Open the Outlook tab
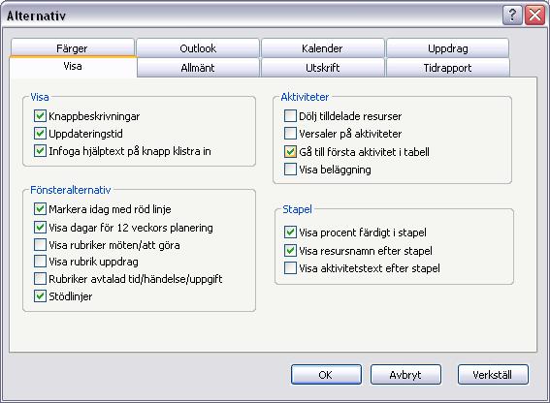This screenshot has height=403, width=550. pos(198,48)
